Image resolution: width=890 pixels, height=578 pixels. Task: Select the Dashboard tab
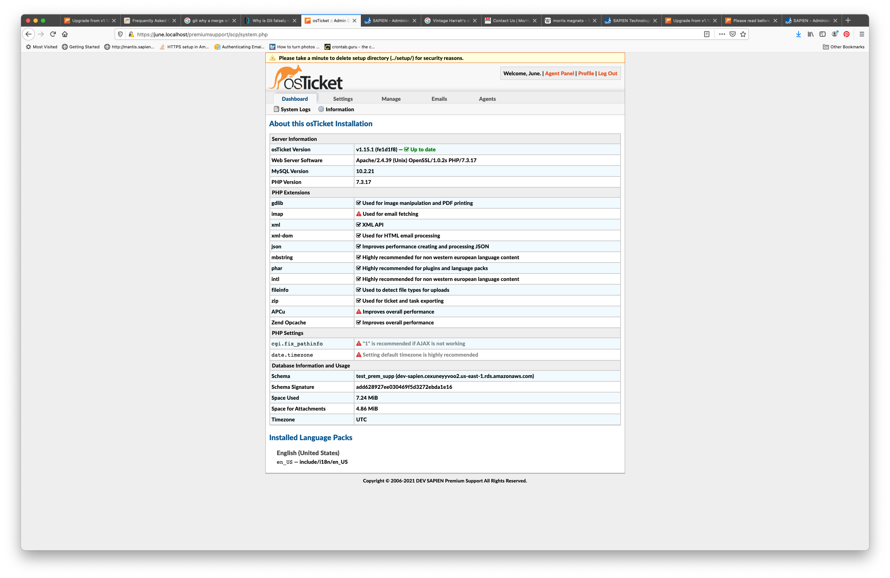pos(295,99)
